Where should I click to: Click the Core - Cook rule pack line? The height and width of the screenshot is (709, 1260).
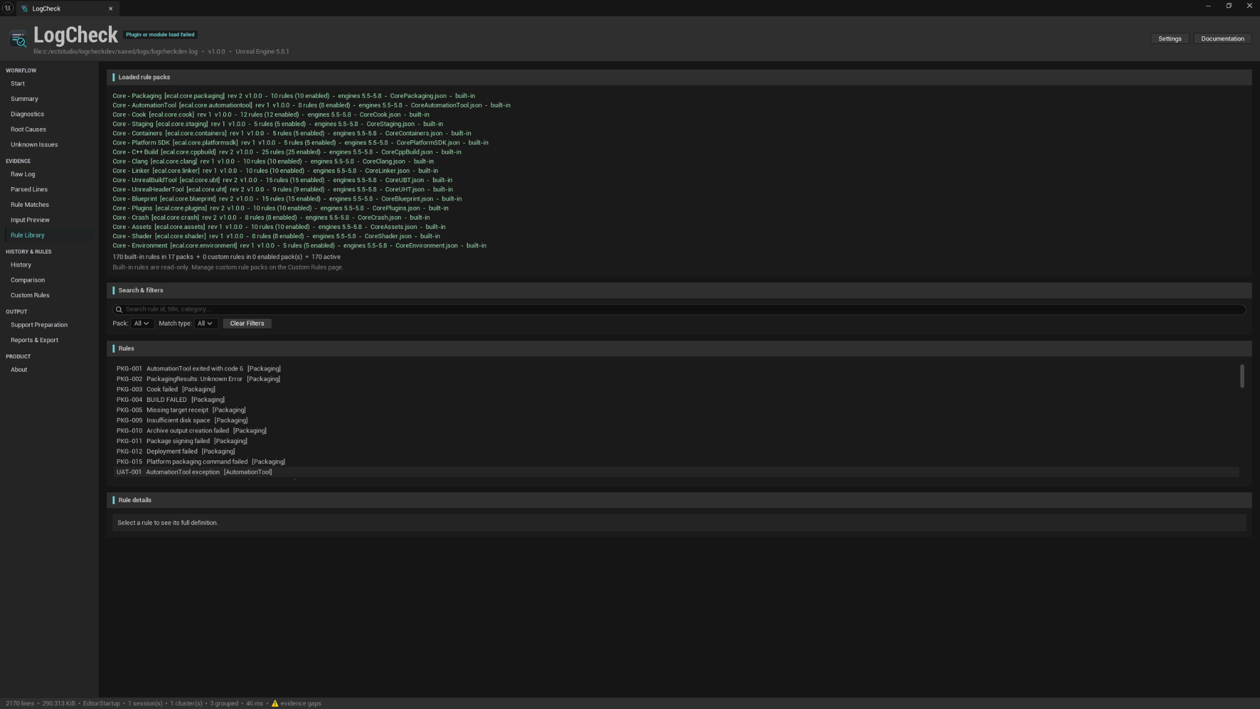tap(271, 114)
